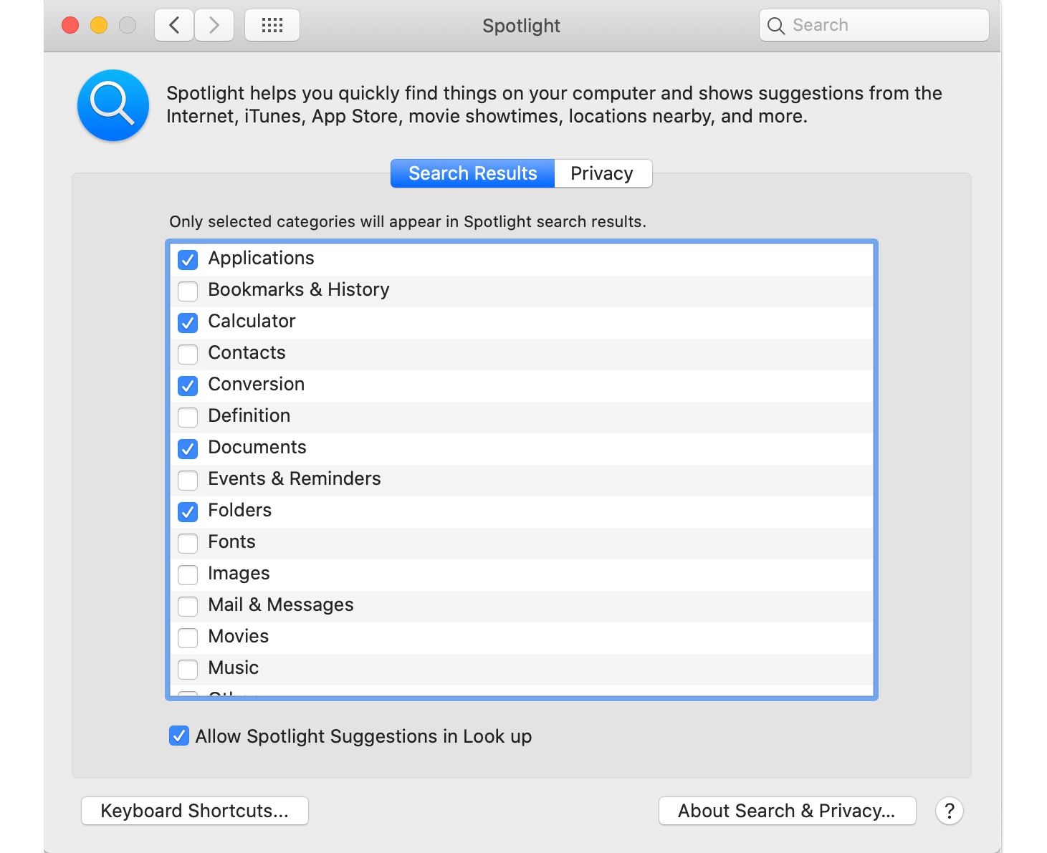The height and width of the screenshot is (853, 1047).
Task: Click the blue Spotlight magnifier icon
Action: click(x=113, y=105)
